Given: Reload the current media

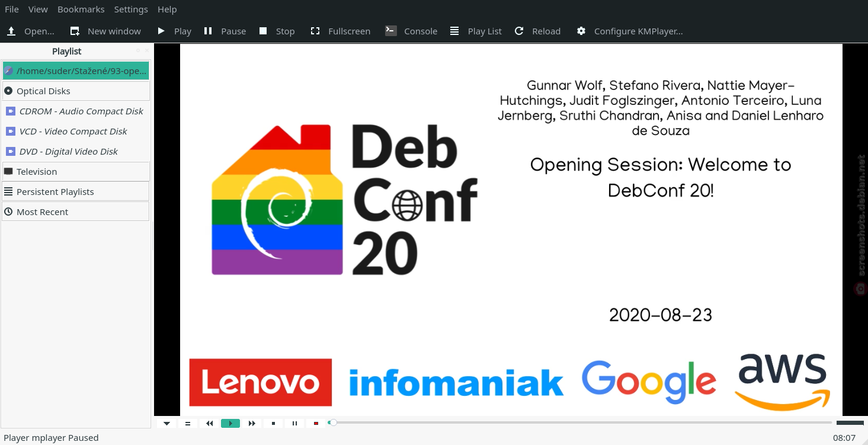Looking at the screenshot, I should (x=537, y=31).
